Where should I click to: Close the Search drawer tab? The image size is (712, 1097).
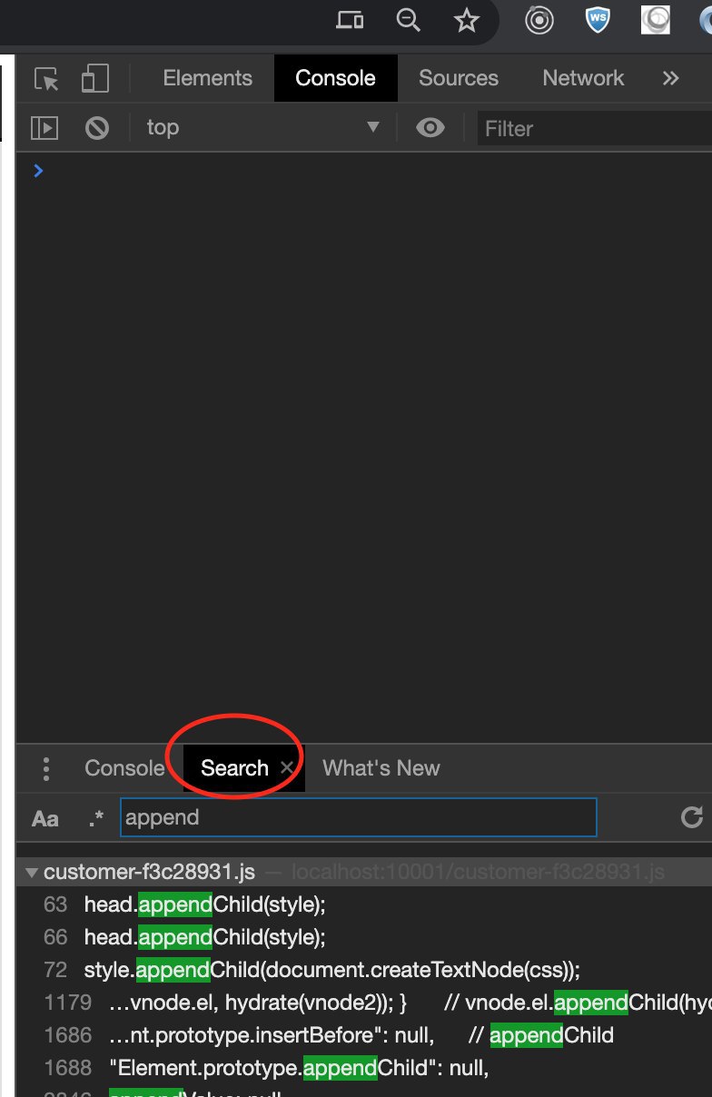point(287,768)
